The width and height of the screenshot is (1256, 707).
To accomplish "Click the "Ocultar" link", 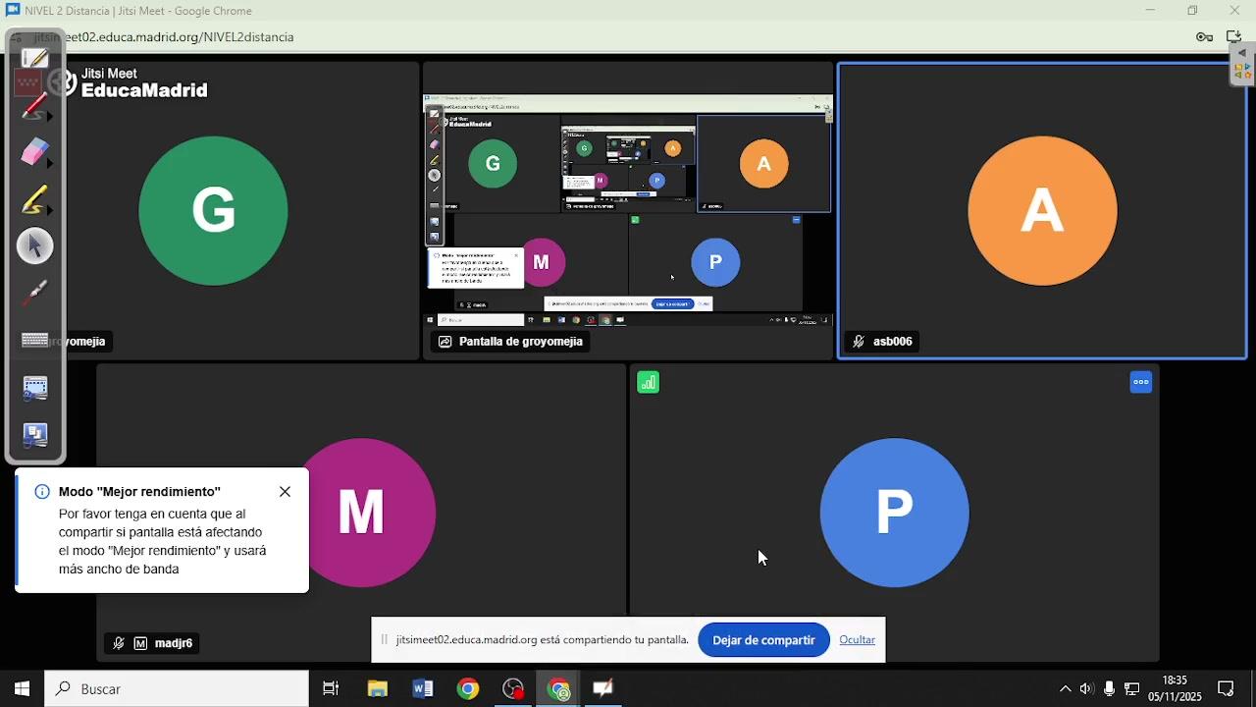I will point(857,640).
